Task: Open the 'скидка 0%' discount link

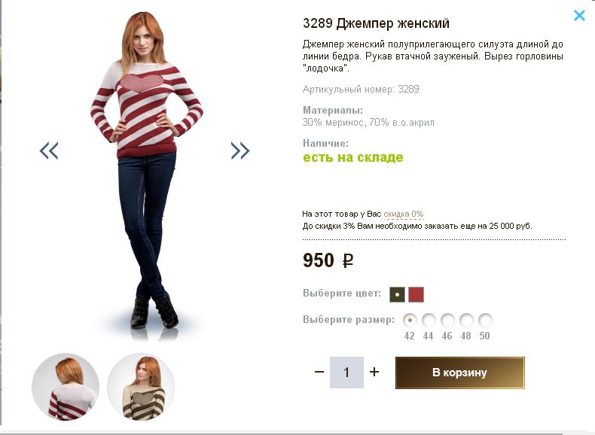Action: (x=404, y=214)
